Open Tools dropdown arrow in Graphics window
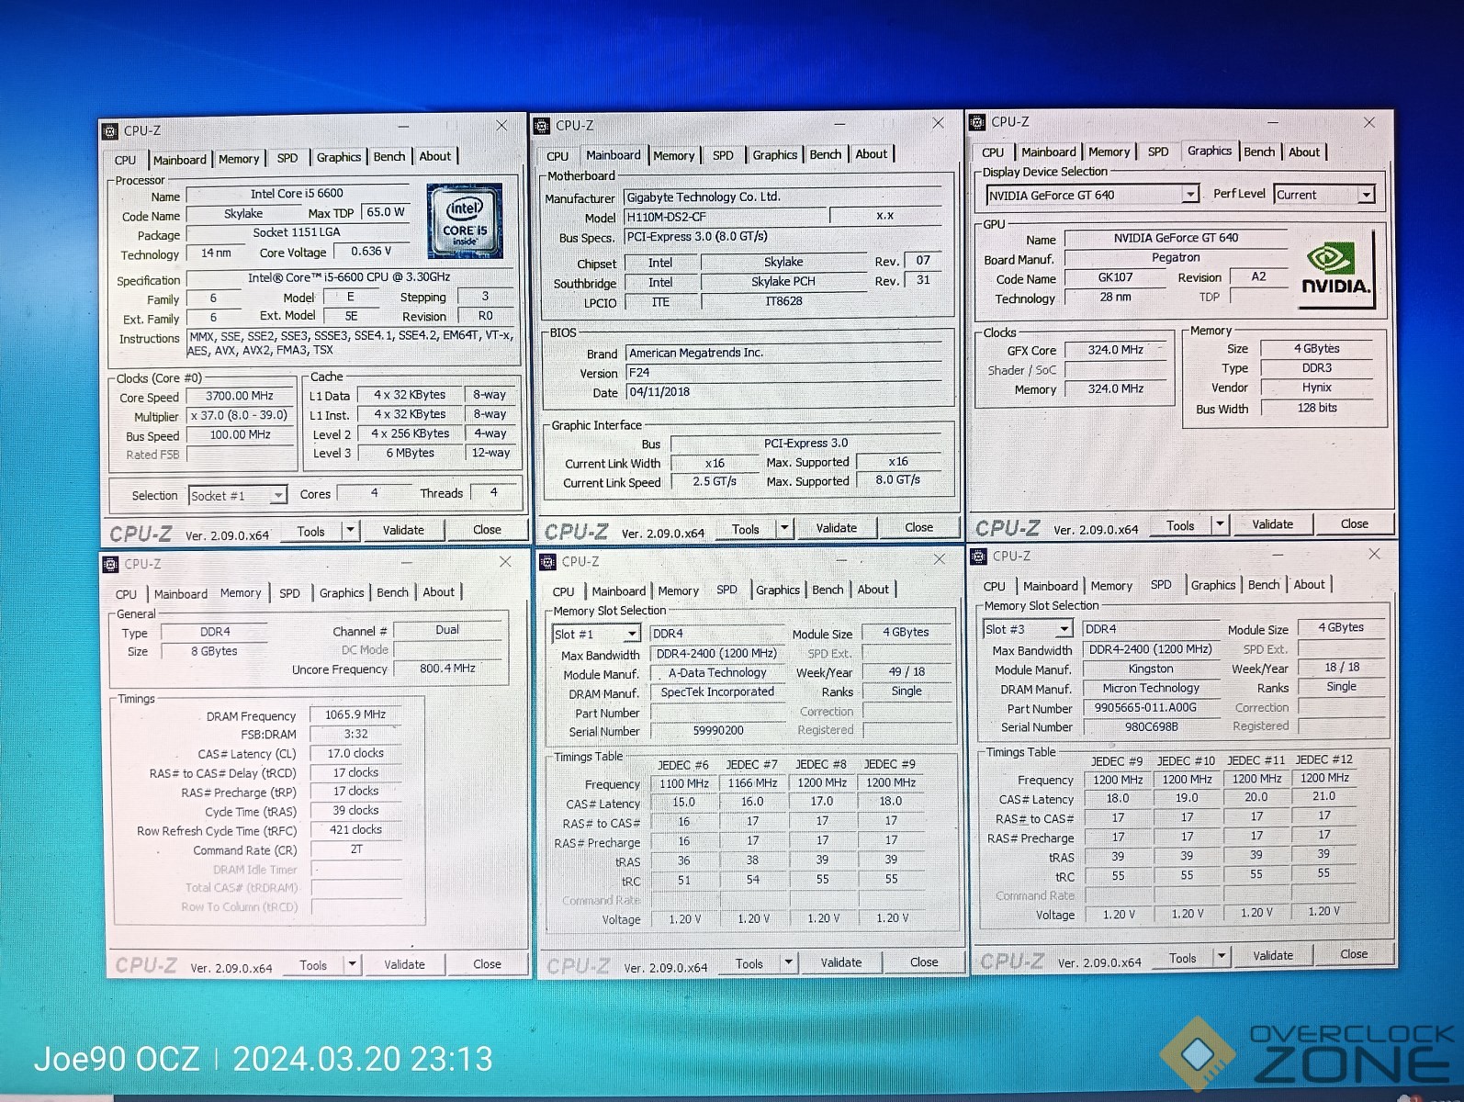1464x1102 pixels. 1220,524
